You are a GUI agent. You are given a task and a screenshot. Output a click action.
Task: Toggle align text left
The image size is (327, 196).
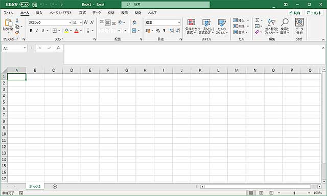tap(102, 31)
